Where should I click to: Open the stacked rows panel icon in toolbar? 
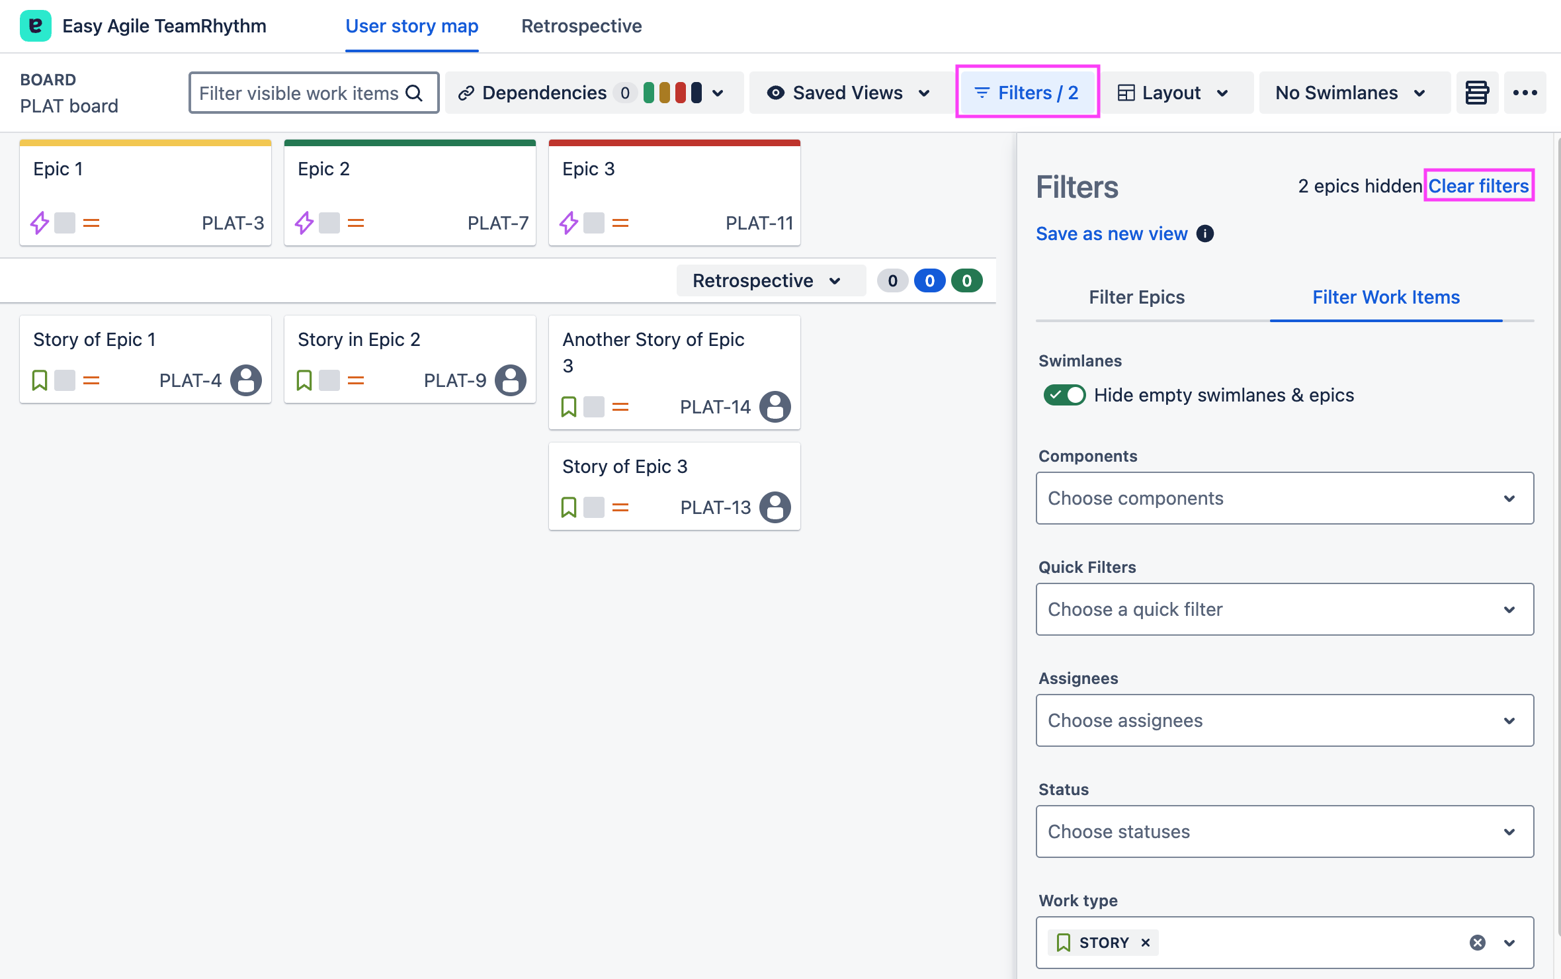[x=1476, y=93]
